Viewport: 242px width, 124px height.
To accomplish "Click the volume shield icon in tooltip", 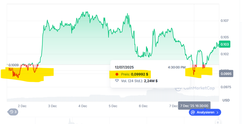I will (117, 81).
